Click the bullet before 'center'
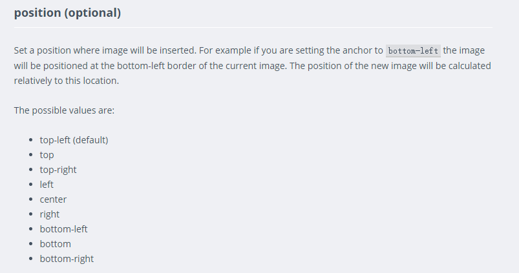The width and height of the screenshot is (519, 273). point(31,199)
